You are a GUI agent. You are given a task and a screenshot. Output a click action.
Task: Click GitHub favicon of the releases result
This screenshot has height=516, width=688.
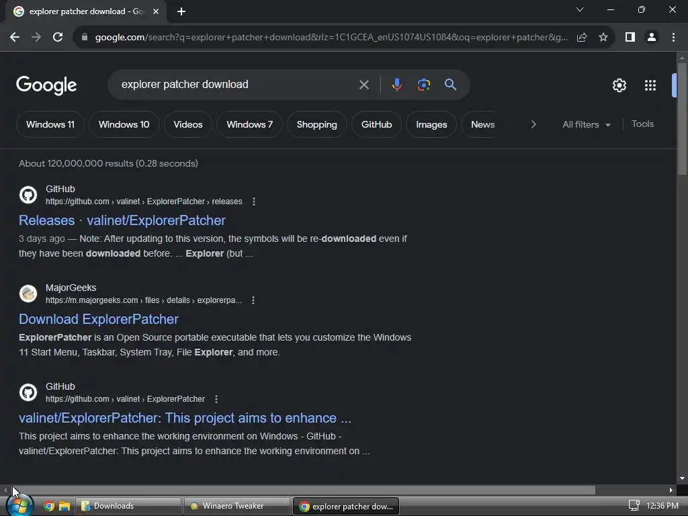click(28, 195)
